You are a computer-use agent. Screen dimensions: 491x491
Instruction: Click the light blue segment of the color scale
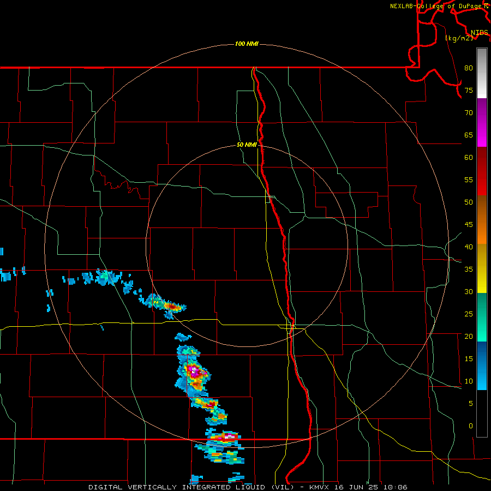[x=482, y=366]
